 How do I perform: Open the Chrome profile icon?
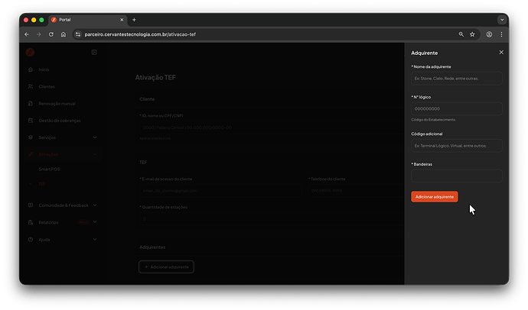click(490, 34)
